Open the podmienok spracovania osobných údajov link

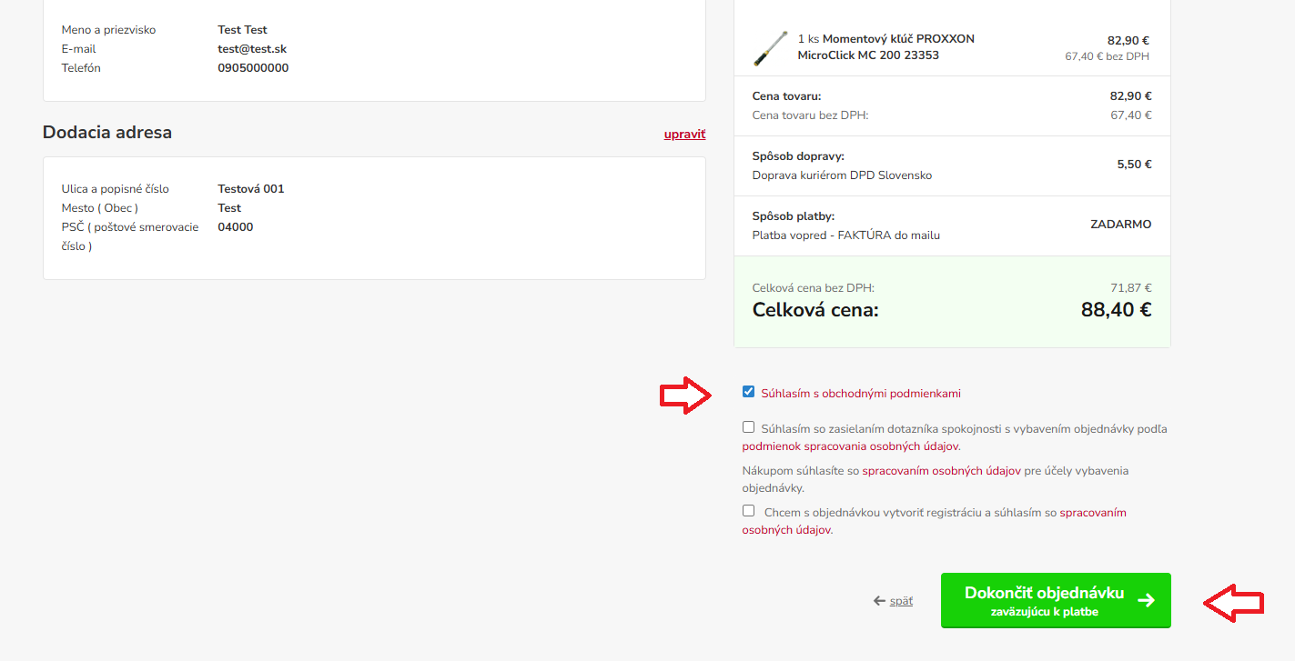tap(850, 446)
